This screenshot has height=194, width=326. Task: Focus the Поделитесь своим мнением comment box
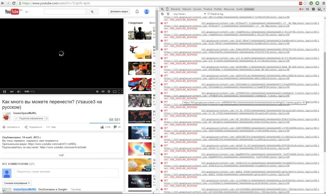pos(67,173)
